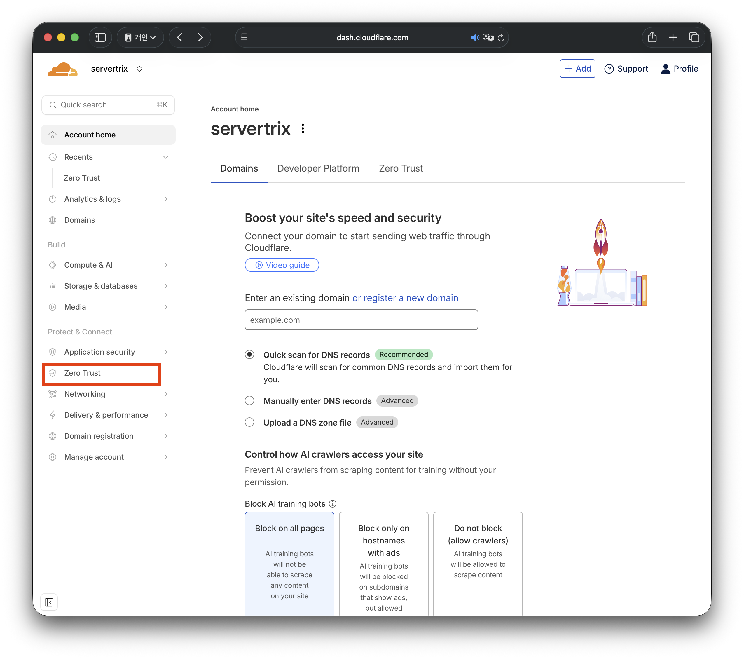This screenshot has height=659, width=744.
Task: Click Safari's share icon in toolbar
Action: coord(652,37)
